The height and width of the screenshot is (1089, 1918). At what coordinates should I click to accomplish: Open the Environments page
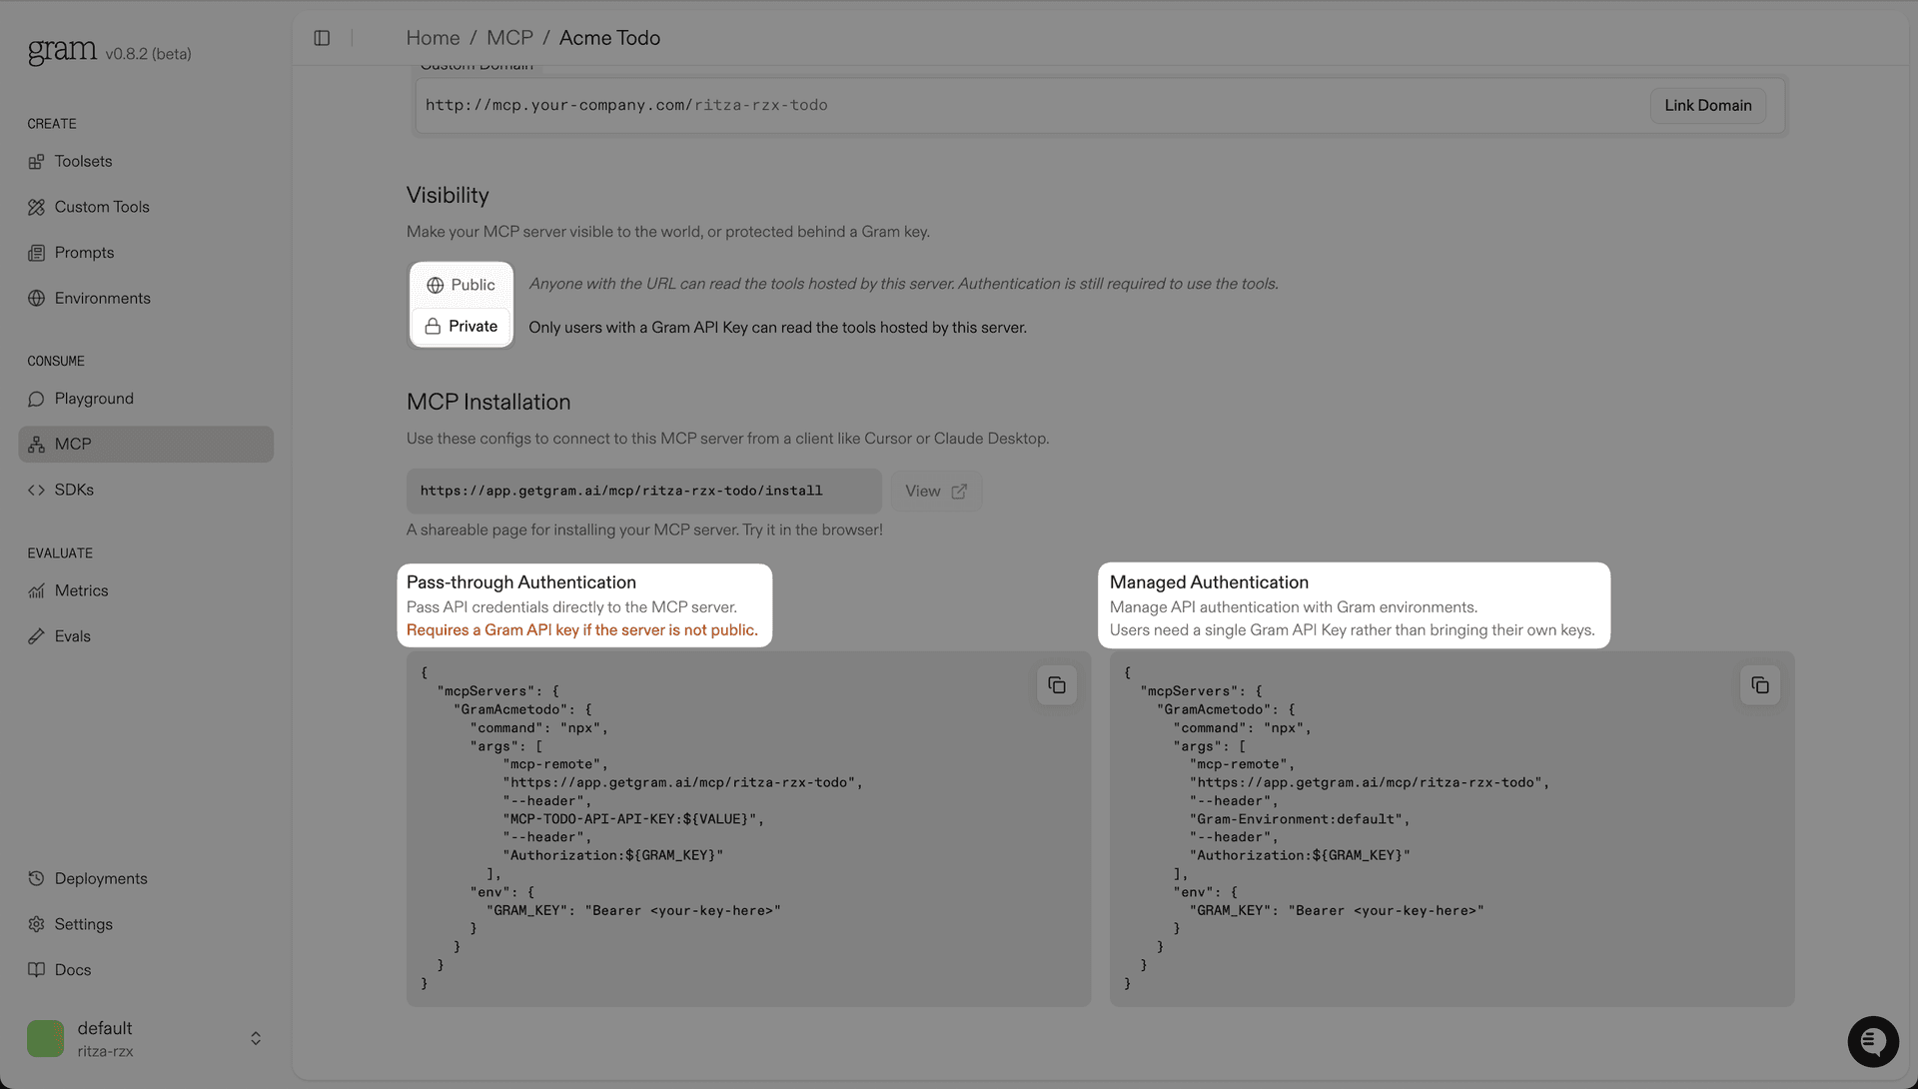[102, 298]
